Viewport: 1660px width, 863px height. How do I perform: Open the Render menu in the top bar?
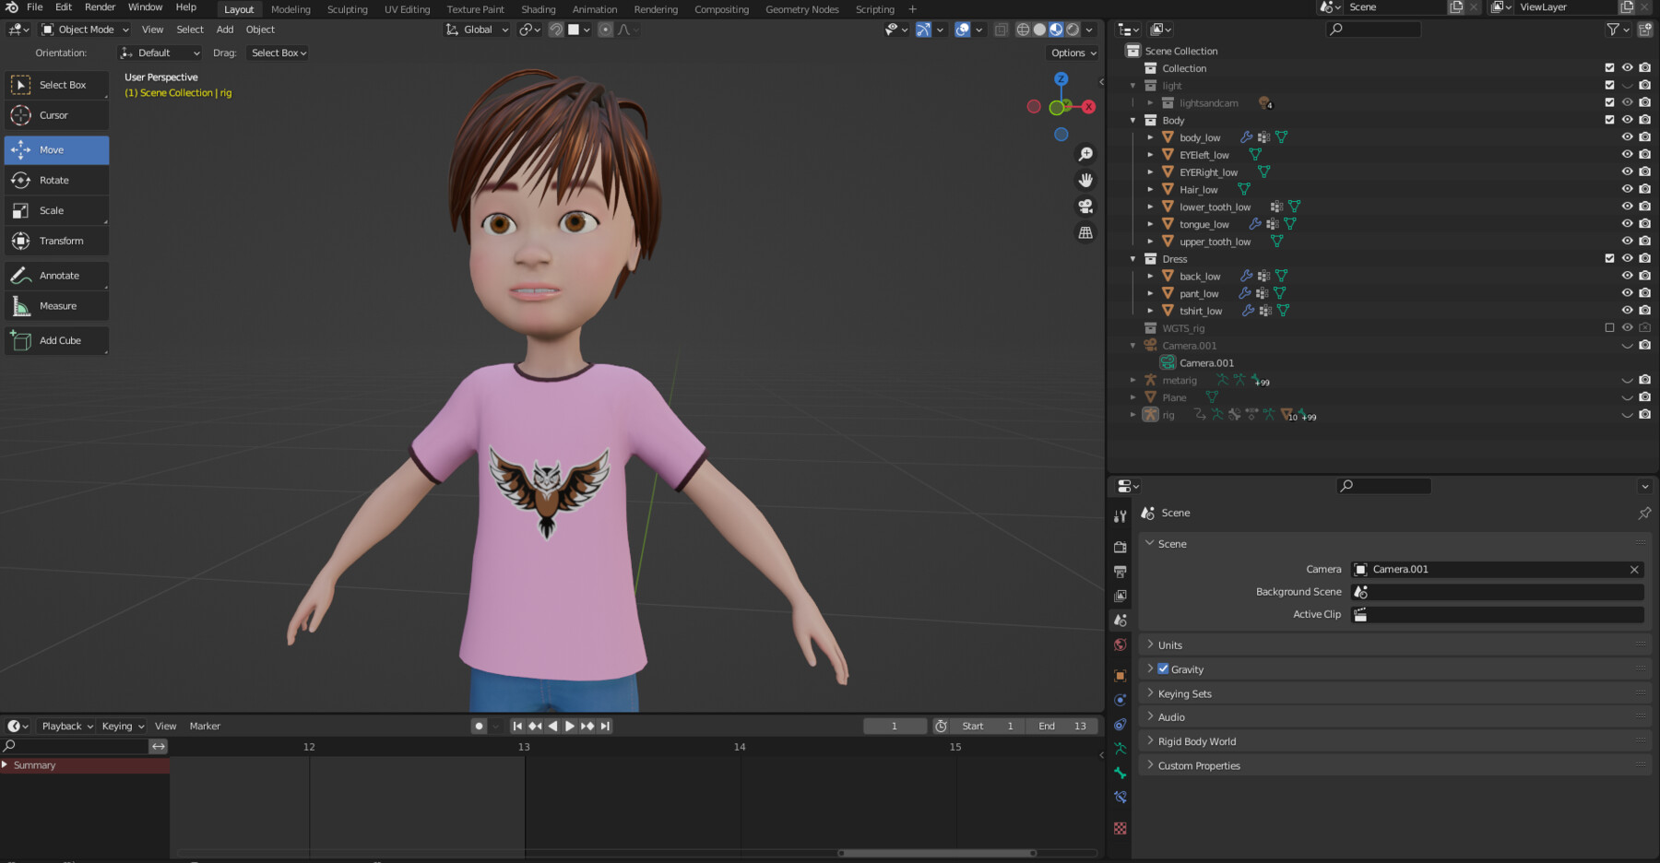[100, 6]
